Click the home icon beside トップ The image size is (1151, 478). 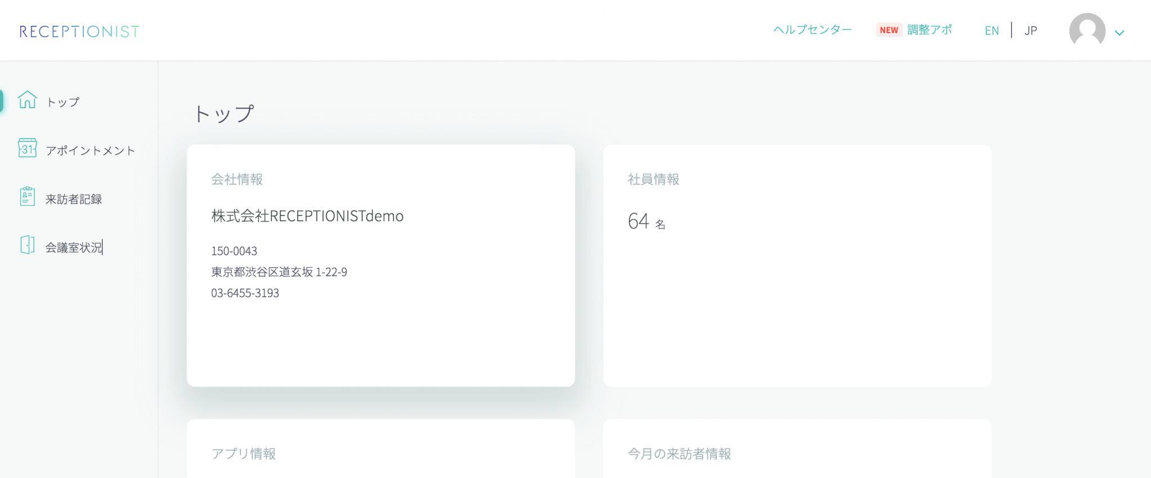tap(27, 100)
